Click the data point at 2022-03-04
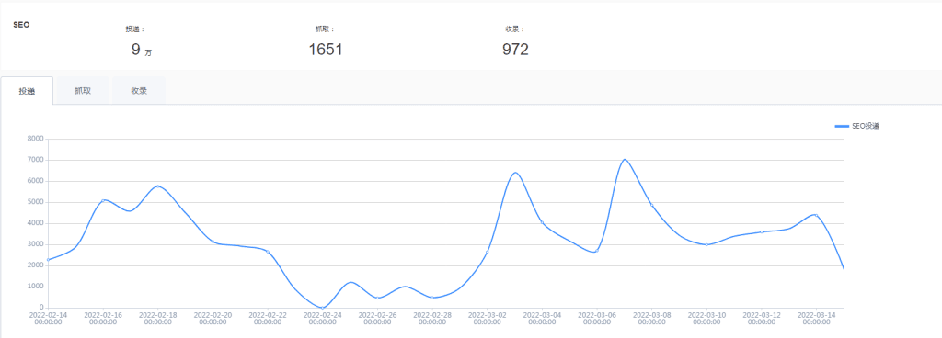The width and height of the screenshot is (942, 338). (x=543, y=223)
